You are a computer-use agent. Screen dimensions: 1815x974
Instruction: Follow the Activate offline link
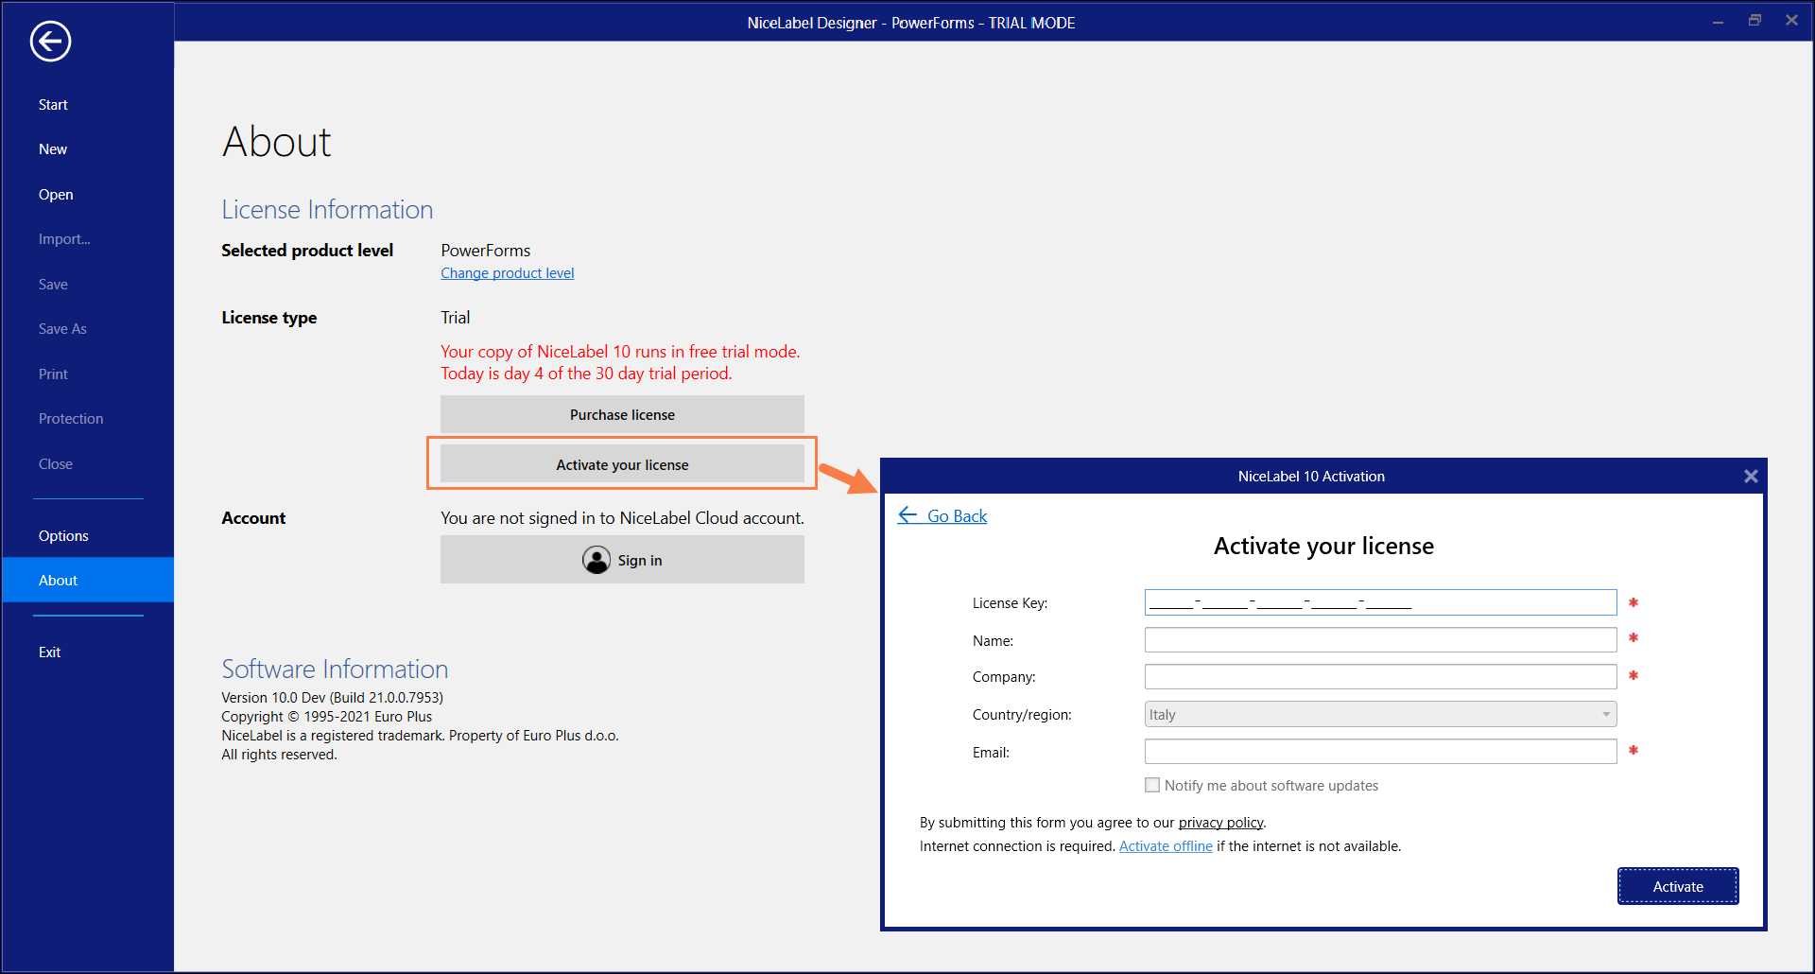tap(1166, 846)
